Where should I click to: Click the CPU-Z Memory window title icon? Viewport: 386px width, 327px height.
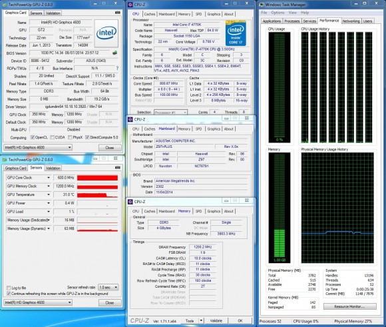(x=130, y=202)
